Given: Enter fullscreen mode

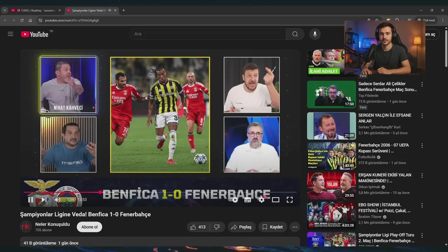Looking at the screenshot, I should [x=289, y=200].
